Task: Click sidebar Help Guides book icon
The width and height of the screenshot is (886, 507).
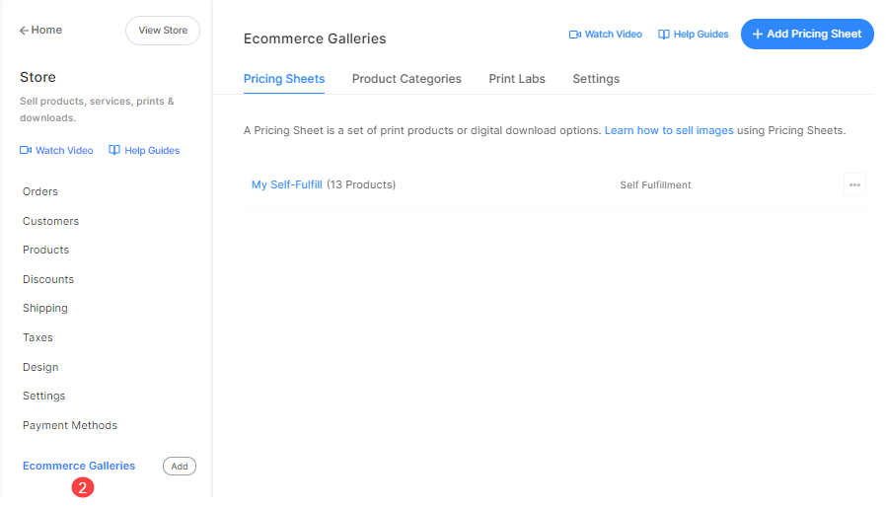Action: tap(114, 150)
